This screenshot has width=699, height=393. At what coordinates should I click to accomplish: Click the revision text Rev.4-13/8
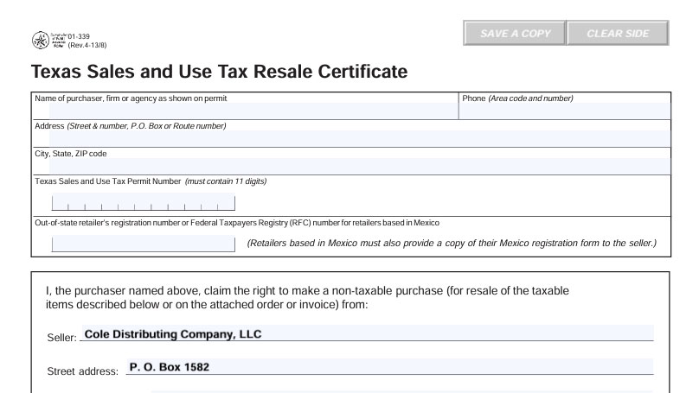pos(87,45)
